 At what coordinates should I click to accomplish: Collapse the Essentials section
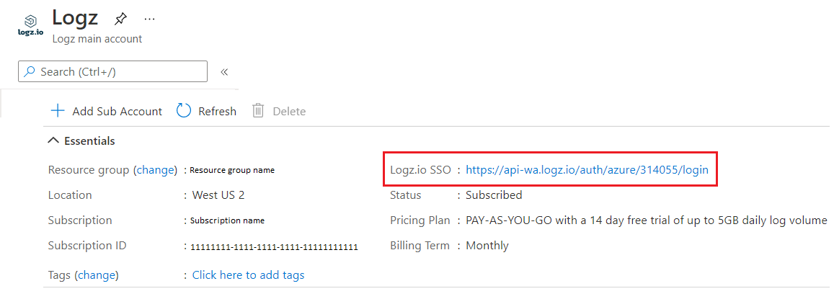[53, 141]
